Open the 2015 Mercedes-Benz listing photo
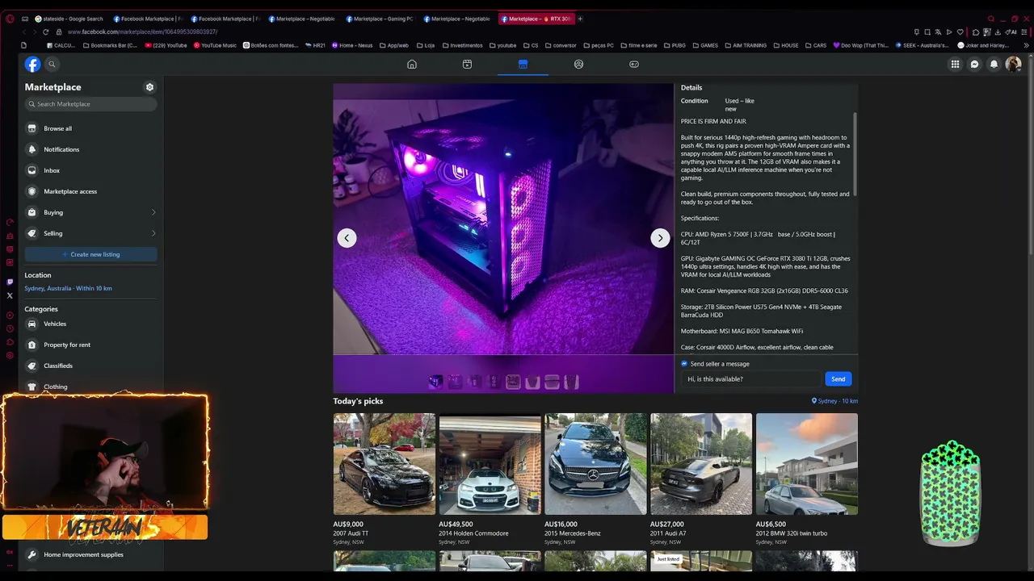The height and width of the screenshot is (581, 1034). coord(595,464)
